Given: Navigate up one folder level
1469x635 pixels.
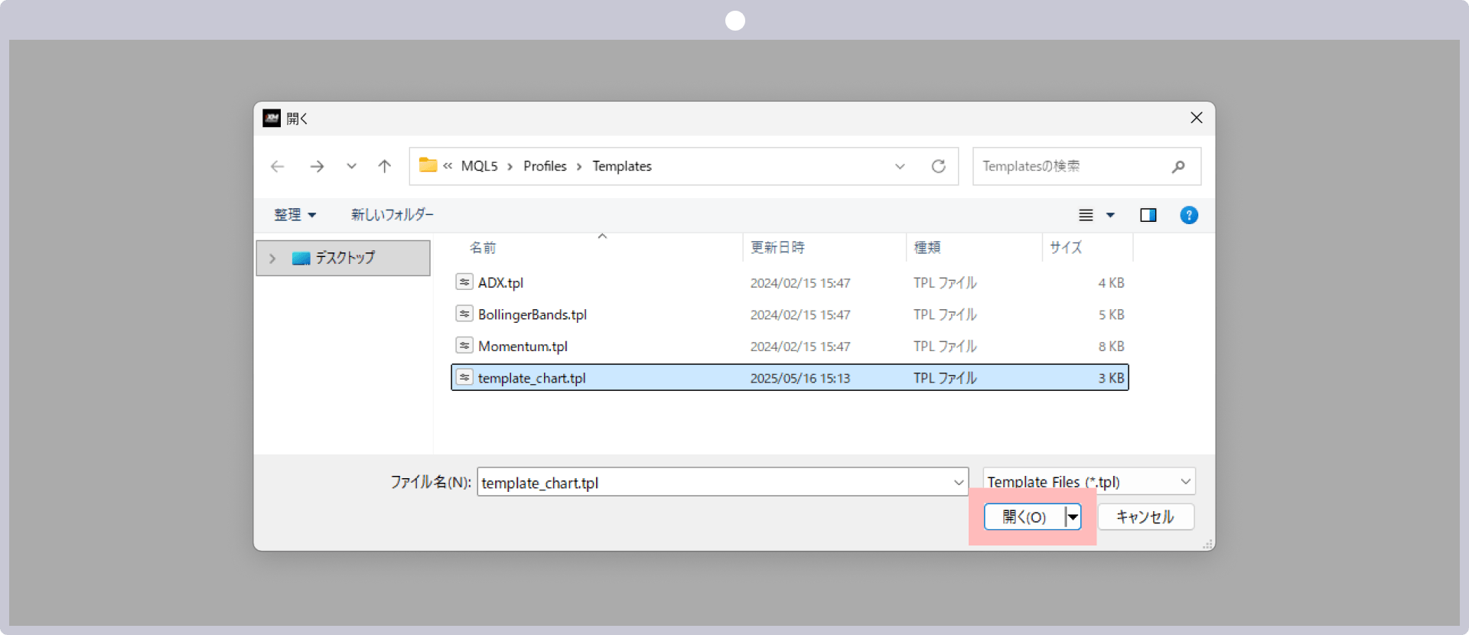Looking at the screenshot, I should pos(384,166).
